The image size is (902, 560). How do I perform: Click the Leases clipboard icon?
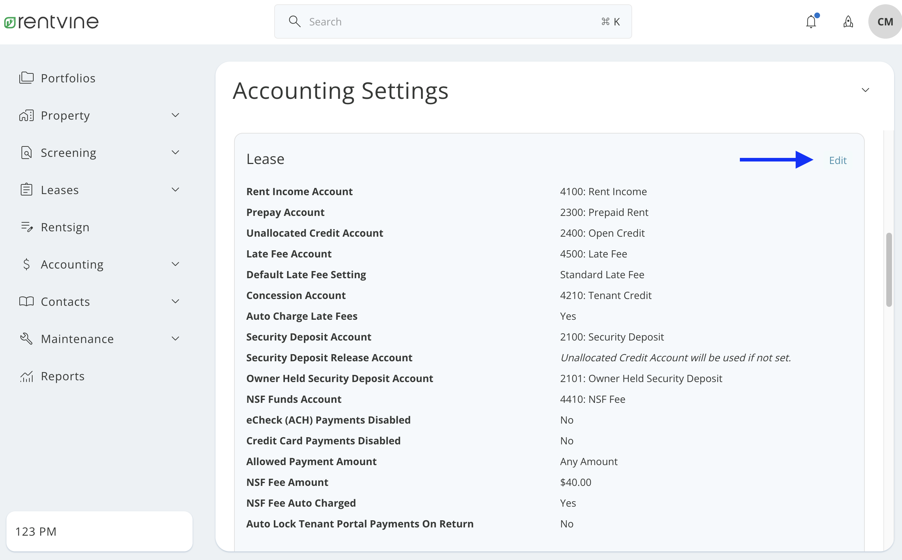pos(26,189)
